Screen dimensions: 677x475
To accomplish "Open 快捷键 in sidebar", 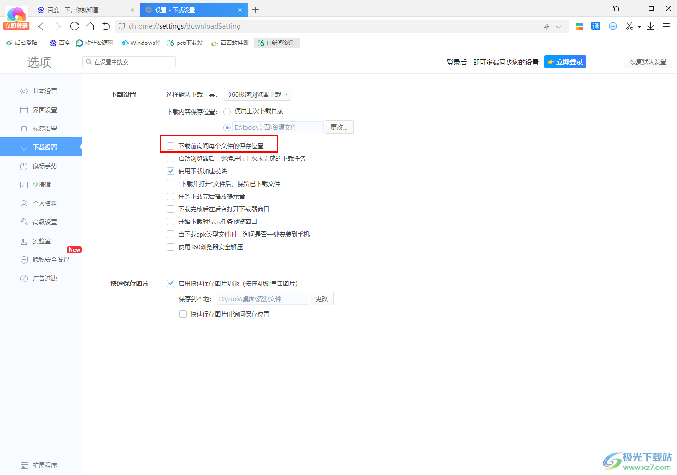I will tap(41, 185).
